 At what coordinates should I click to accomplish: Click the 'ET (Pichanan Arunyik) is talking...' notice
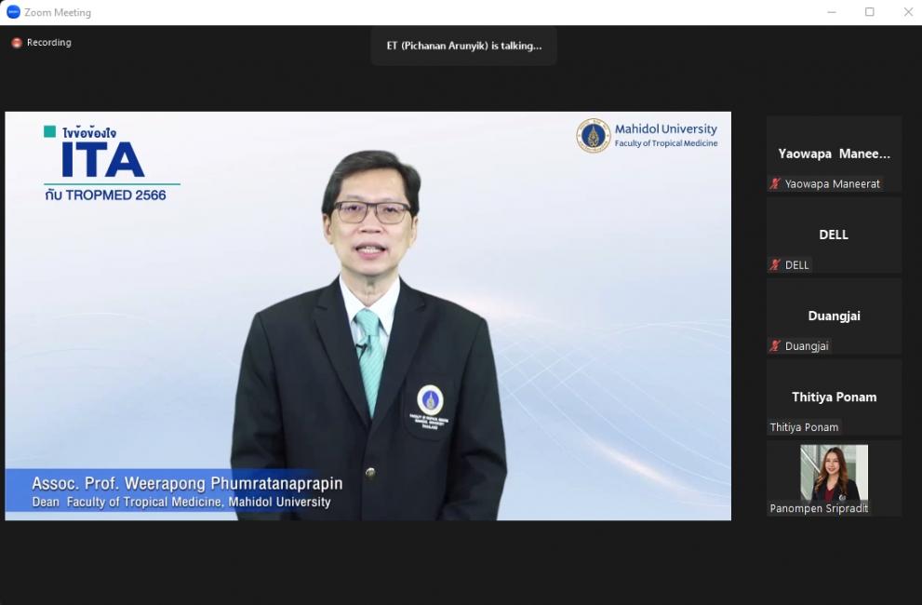(464, 46)
